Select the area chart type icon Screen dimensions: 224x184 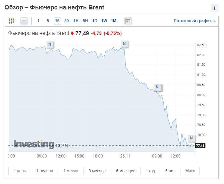tap(24, 21)
